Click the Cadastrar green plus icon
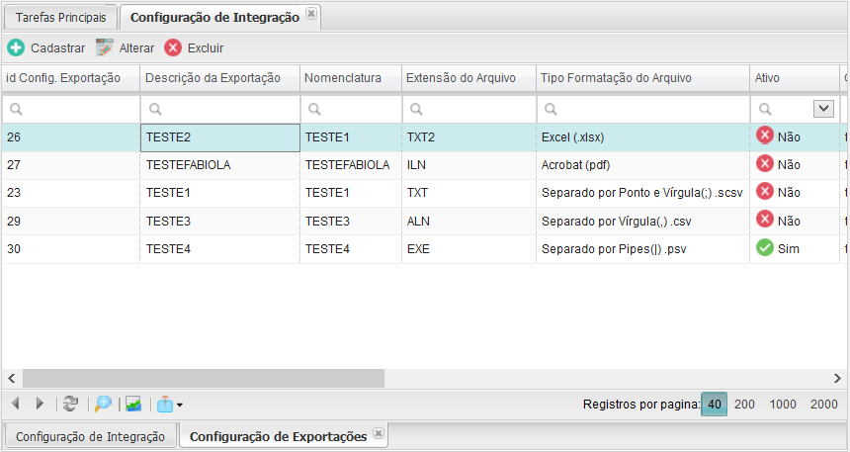This screenshot has height=452, width=850. tap(16, 47)
